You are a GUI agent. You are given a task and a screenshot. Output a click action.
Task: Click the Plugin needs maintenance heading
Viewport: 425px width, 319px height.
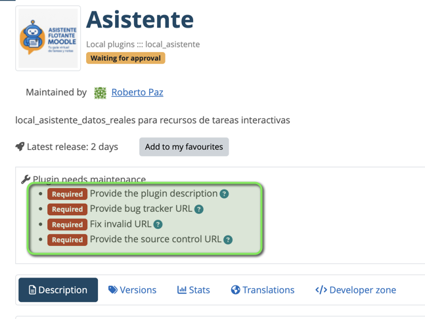point(89,179)
